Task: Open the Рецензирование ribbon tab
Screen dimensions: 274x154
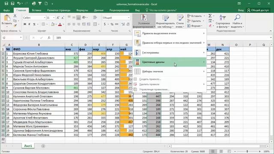Action: [119, 10]
